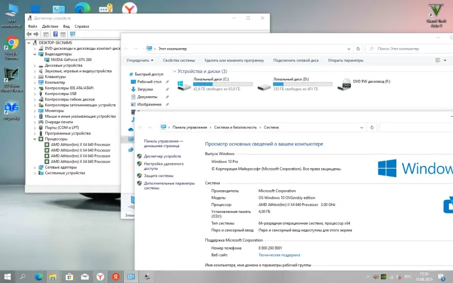The image size is (453, 283).
Task: Collapse the Видеоадаптеры tree node
Action: 35,54
